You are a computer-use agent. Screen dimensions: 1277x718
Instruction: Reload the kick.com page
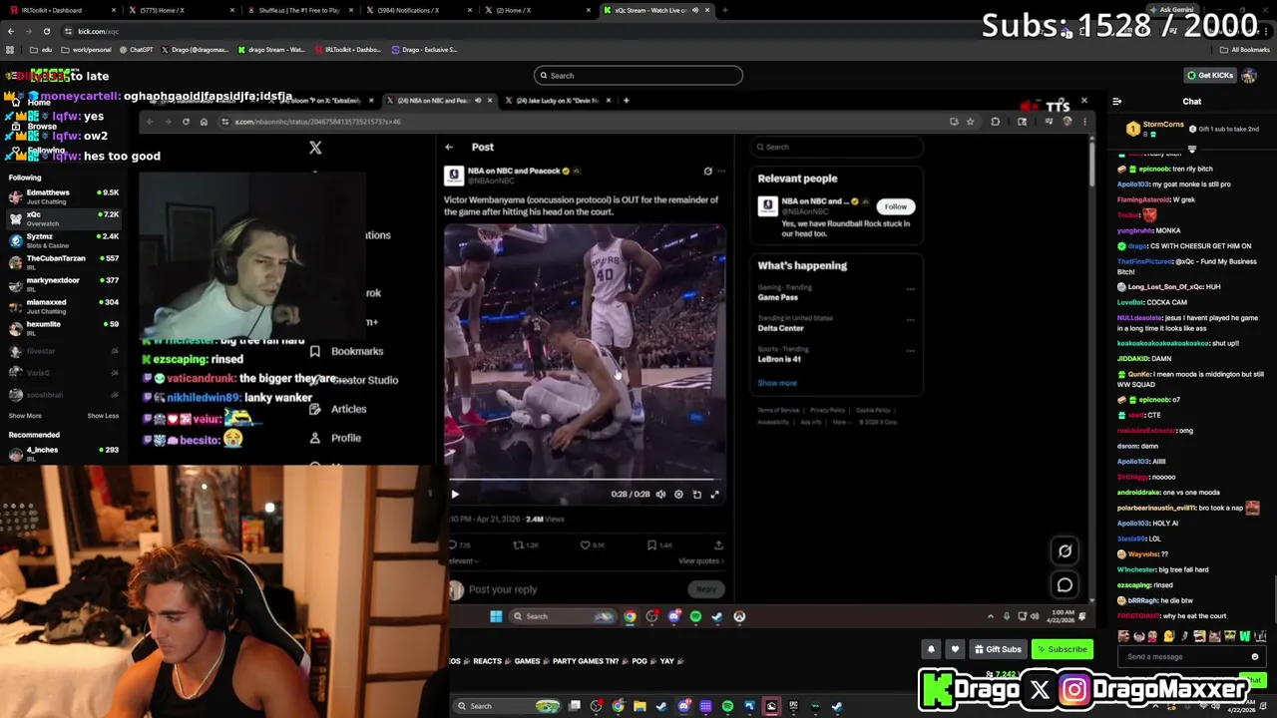tap(46, 31)
